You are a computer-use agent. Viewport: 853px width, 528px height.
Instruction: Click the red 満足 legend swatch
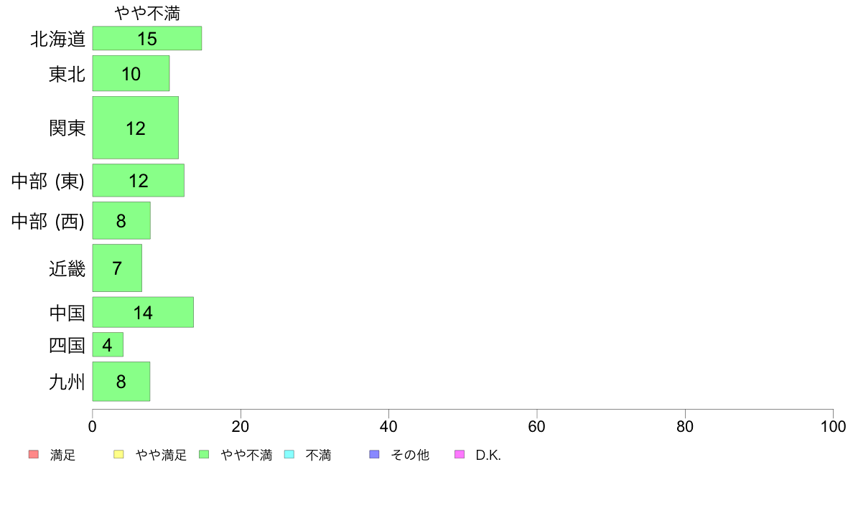[34, 454]
